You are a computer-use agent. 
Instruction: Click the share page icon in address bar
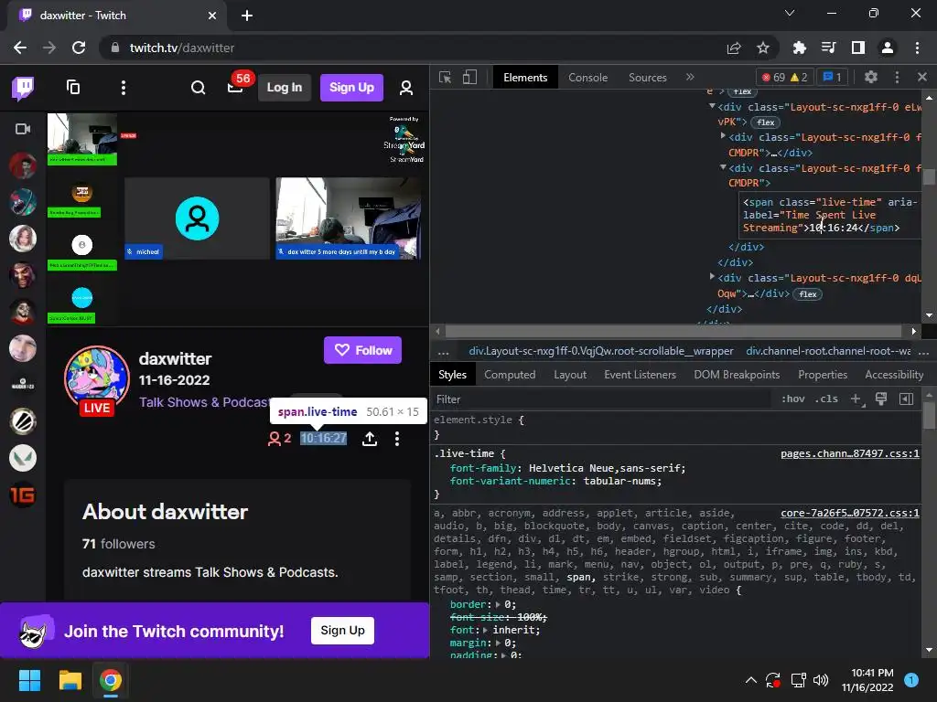point(734,48)
